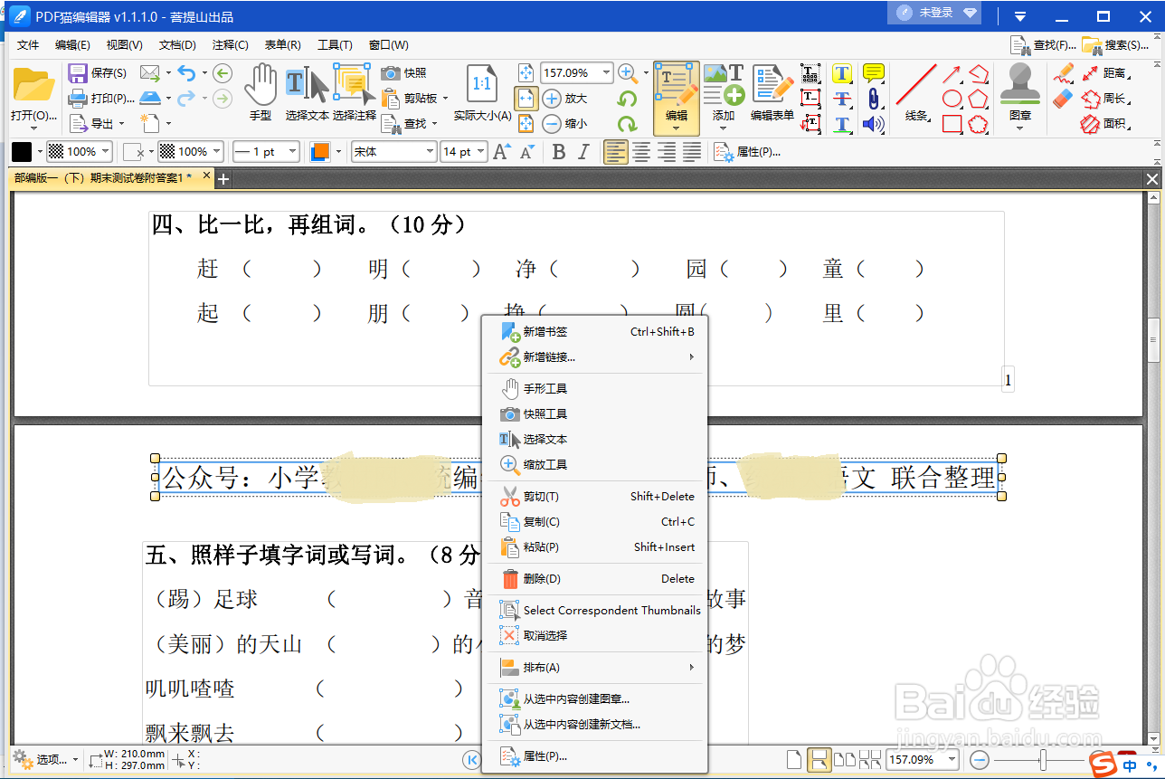Toggle Italic text formatting

pyautogui.click(x=583, y=152)
